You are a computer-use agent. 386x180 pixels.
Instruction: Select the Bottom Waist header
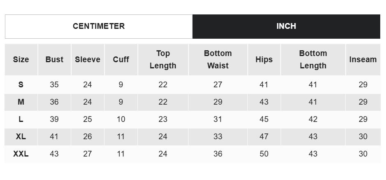pyautogui.click(x=218, y=60)
